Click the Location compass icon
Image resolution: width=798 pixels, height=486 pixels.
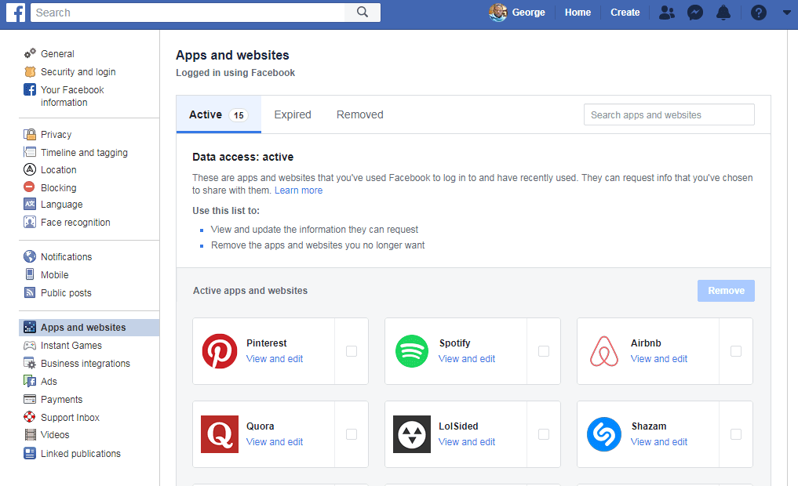[30, 169]
